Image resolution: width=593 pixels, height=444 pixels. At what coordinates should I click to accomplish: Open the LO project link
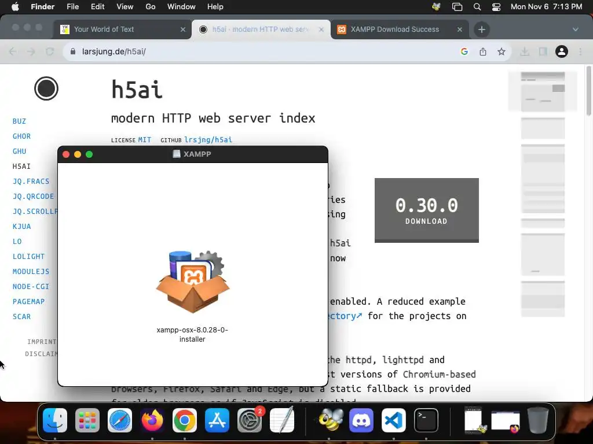click(x=17, y=242)
